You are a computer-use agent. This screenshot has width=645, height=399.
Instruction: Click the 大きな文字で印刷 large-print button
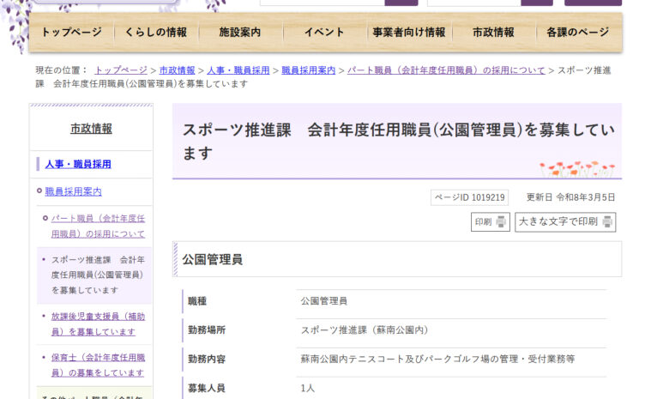564,222
